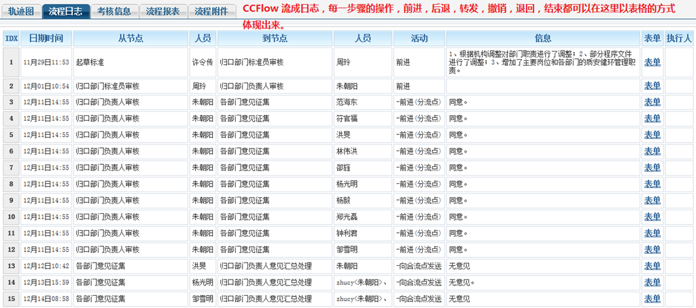The height and width of the screenshot is (308, 696).
Task: Switch to the 轨迹图 tab
Action: pos(21,11)
